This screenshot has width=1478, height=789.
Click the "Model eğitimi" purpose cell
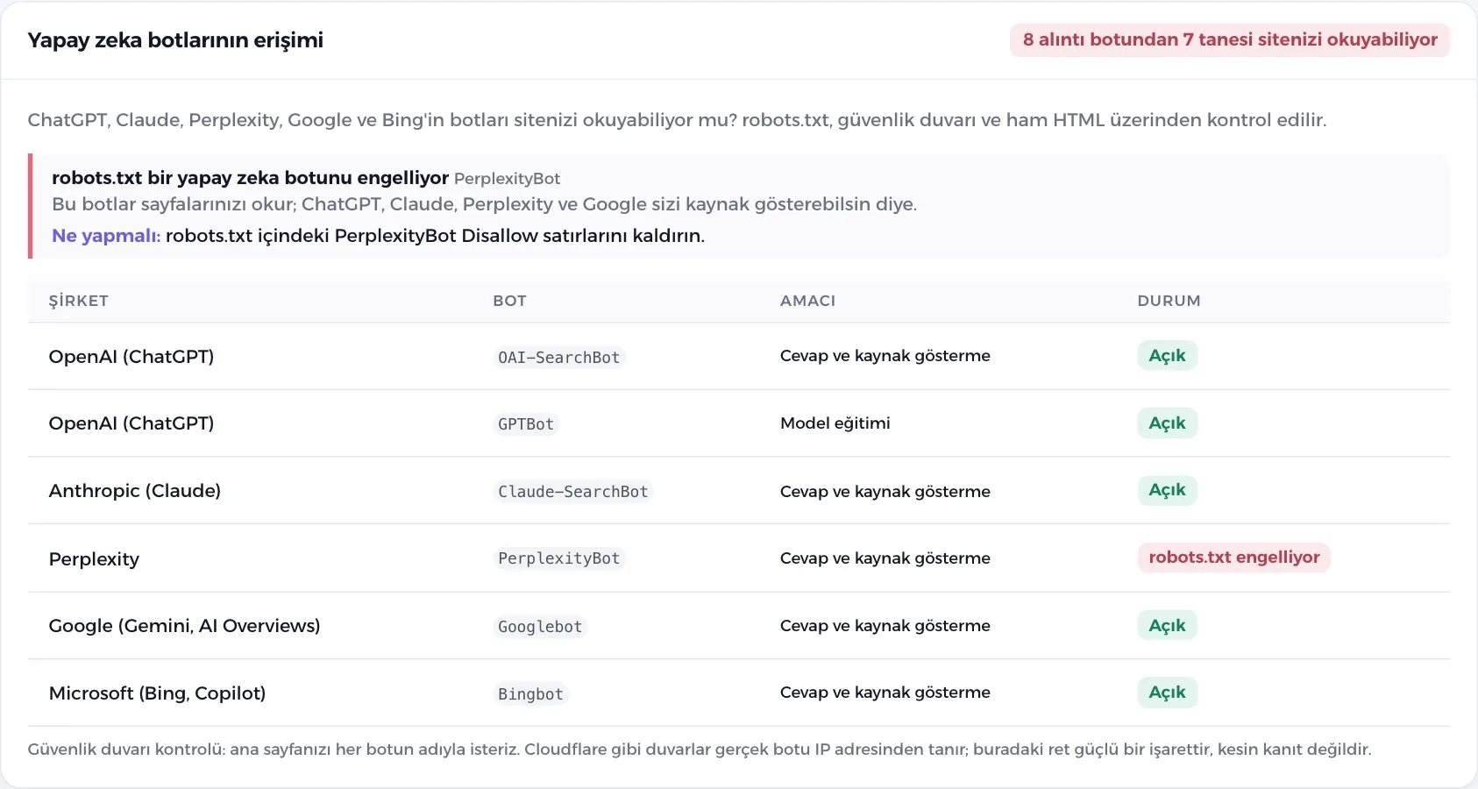[835, 423]
